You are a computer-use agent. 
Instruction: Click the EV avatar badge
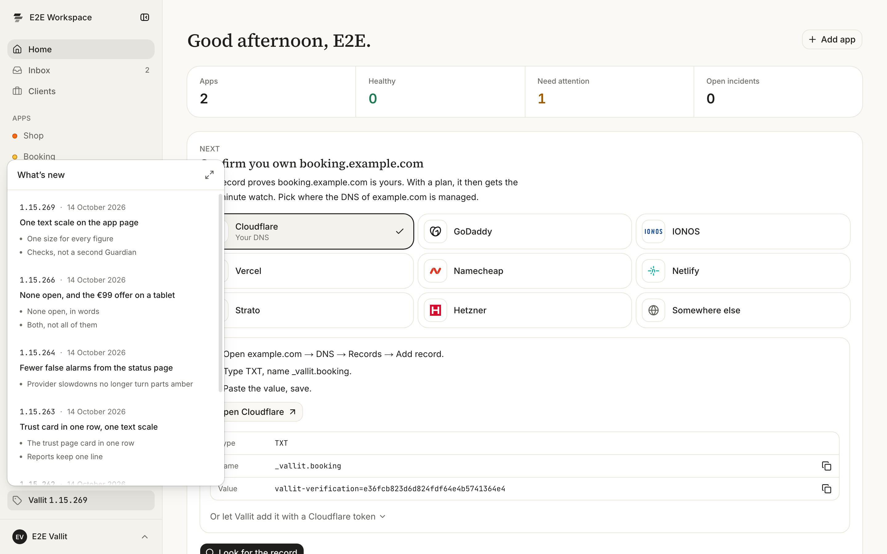click(20, 536)
